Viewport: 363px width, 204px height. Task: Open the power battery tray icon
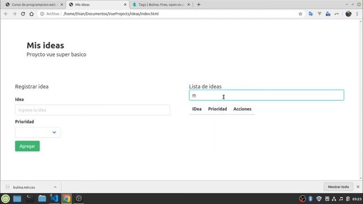click(348, 199)
